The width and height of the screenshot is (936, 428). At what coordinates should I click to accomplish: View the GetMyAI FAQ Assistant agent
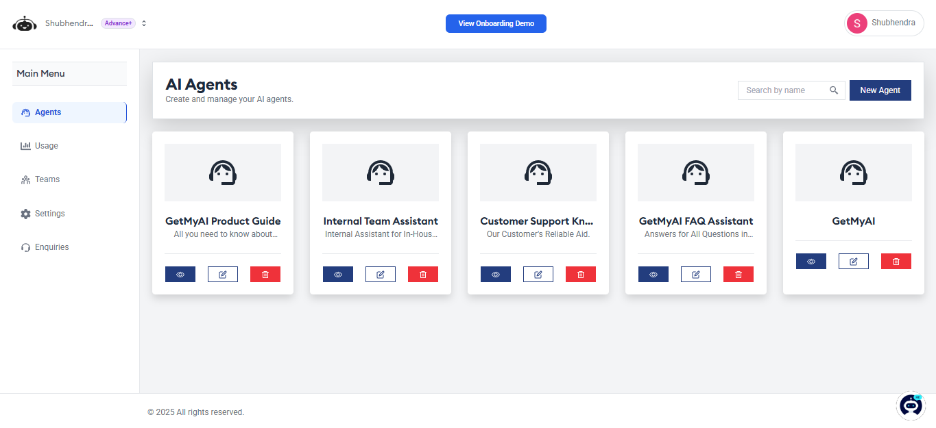tap(653, 275)
